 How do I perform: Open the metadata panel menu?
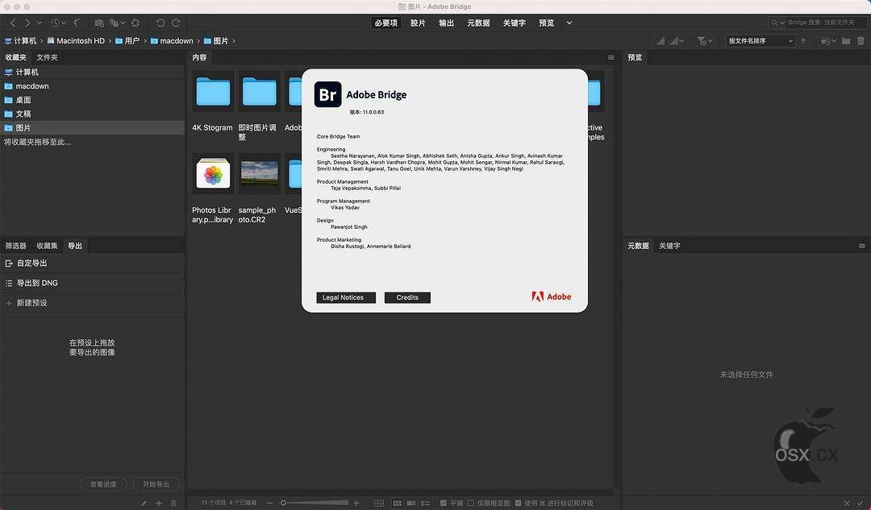[861, 245]
